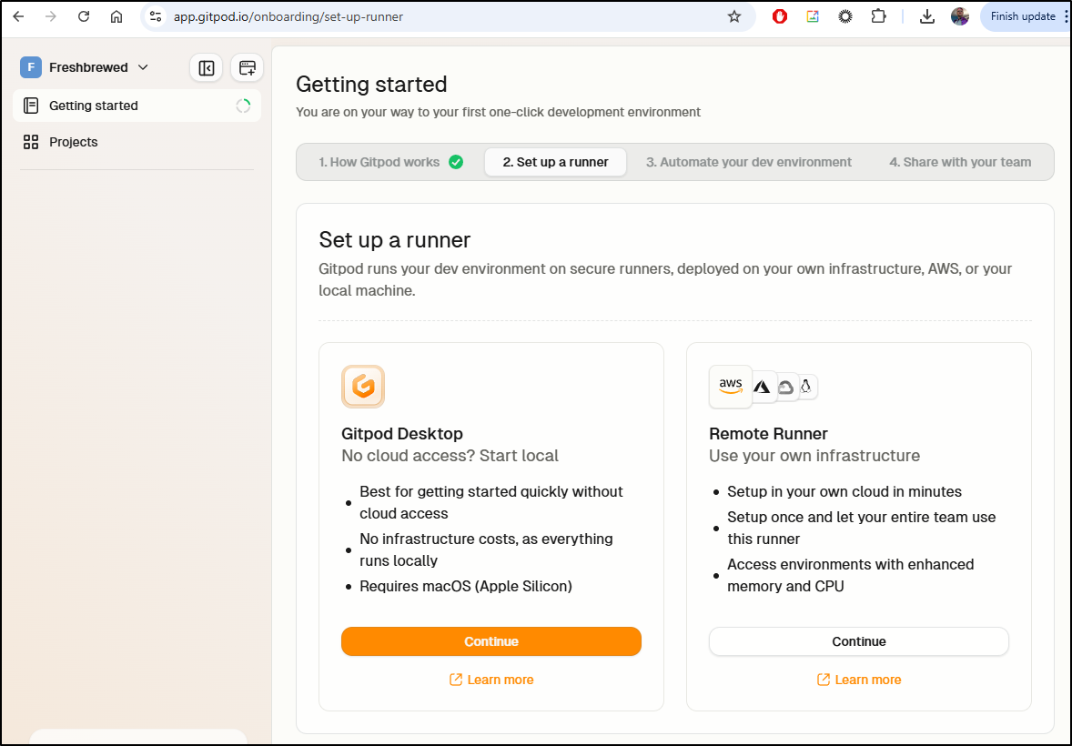1072x746 pixels.
Task: Continue with Gitpod Desktop
Action: (490, 641)
